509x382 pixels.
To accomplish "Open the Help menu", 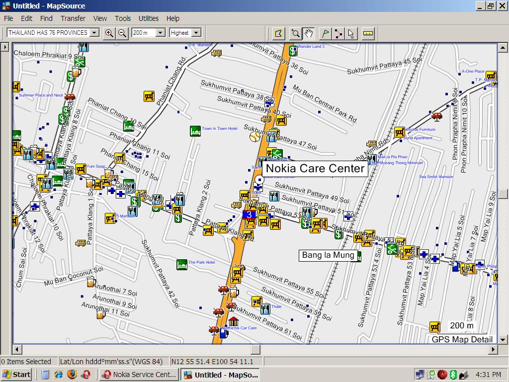I will tap(173, 18).
